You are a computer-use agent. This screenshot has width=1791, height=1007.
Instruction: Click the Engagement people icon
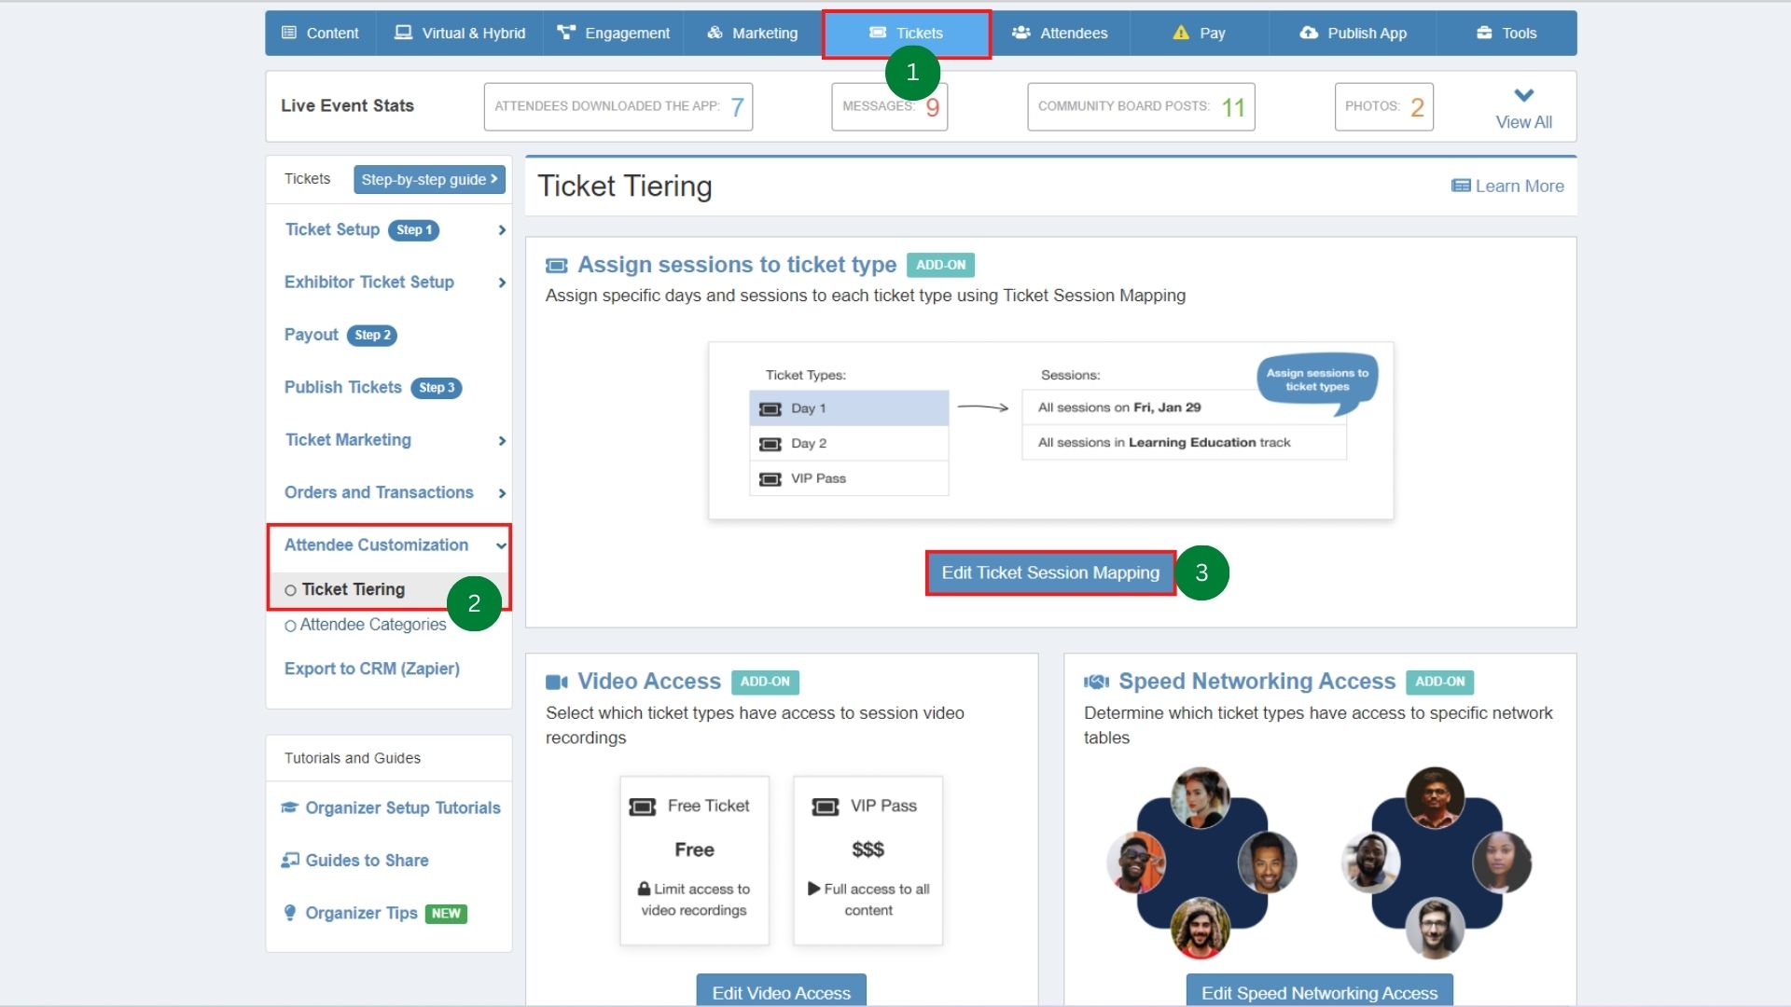565,32
